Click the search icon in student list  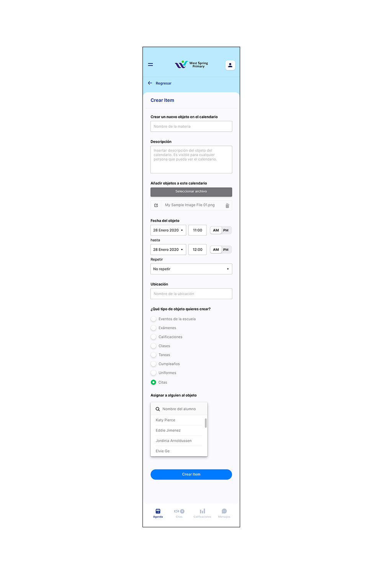157,409
